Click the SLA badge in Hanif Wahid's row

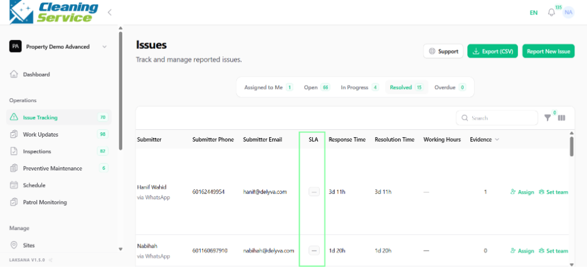pos(314,192)
